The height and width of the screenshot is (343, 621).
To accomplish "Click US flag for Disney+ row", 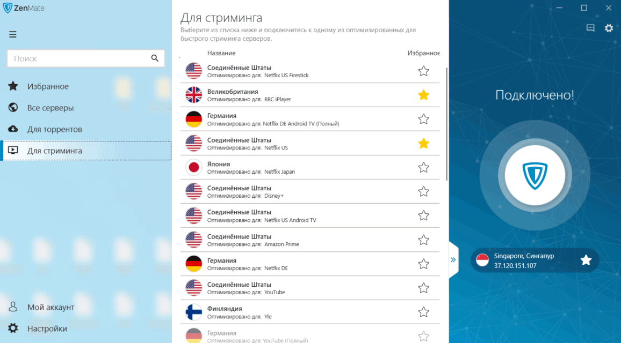I will click(194, 192).
